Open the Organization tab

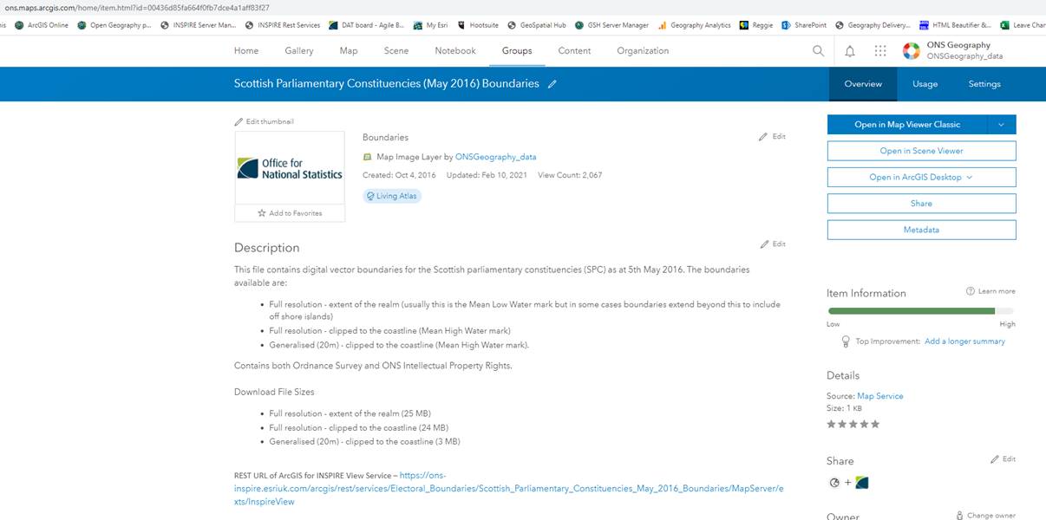[643, 51]
